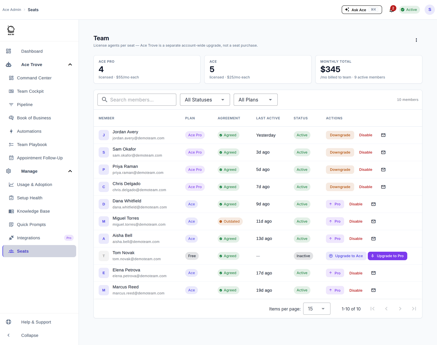Click the Active status badge in header
This screenshot has width=437, height=345.
coord(409,10)
